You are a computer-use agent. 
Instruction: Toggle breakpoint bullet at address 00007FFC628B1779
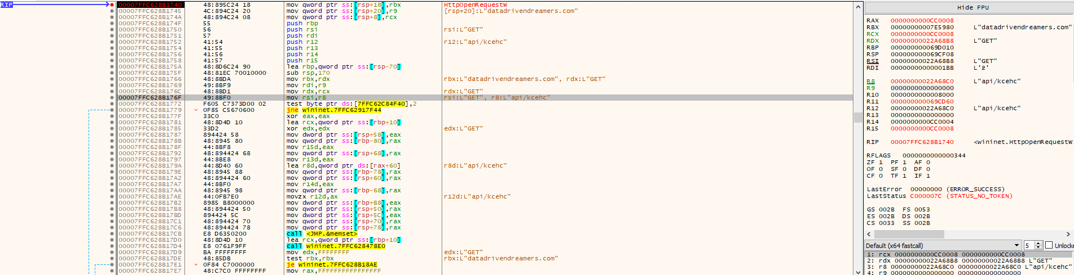point(112,110)
